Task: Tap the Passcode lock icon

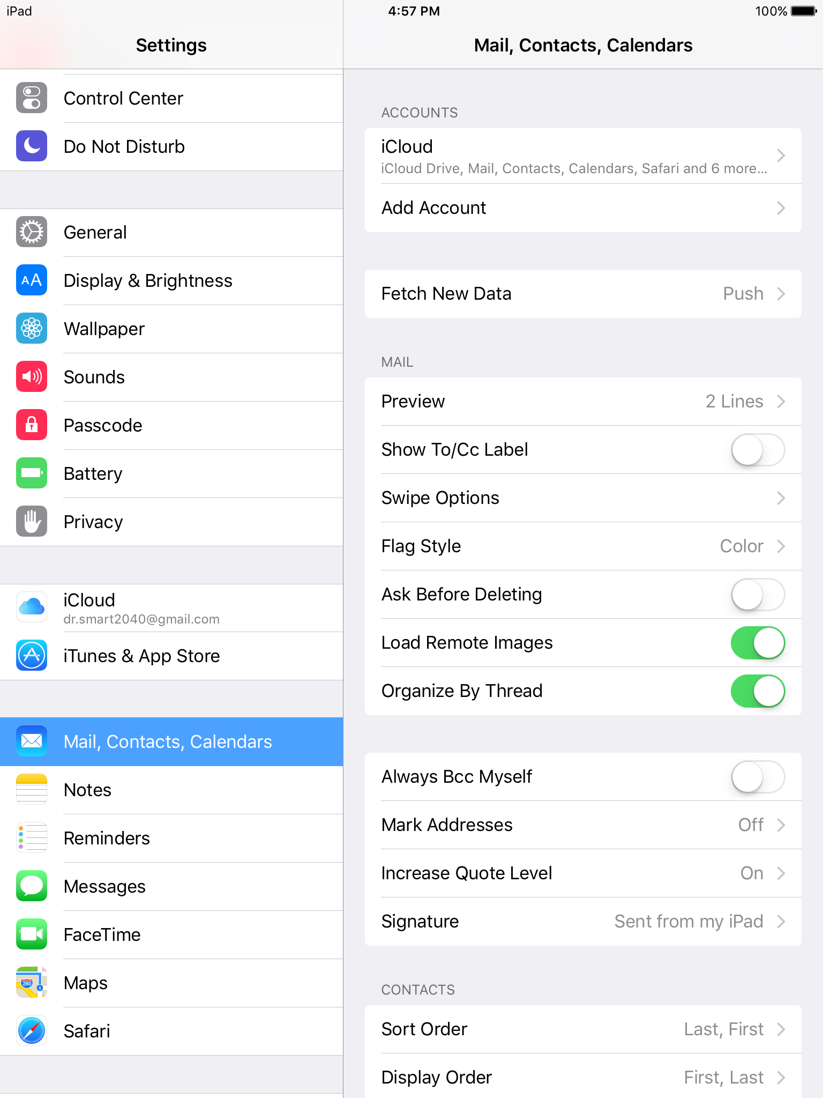Action: point(32,425)
